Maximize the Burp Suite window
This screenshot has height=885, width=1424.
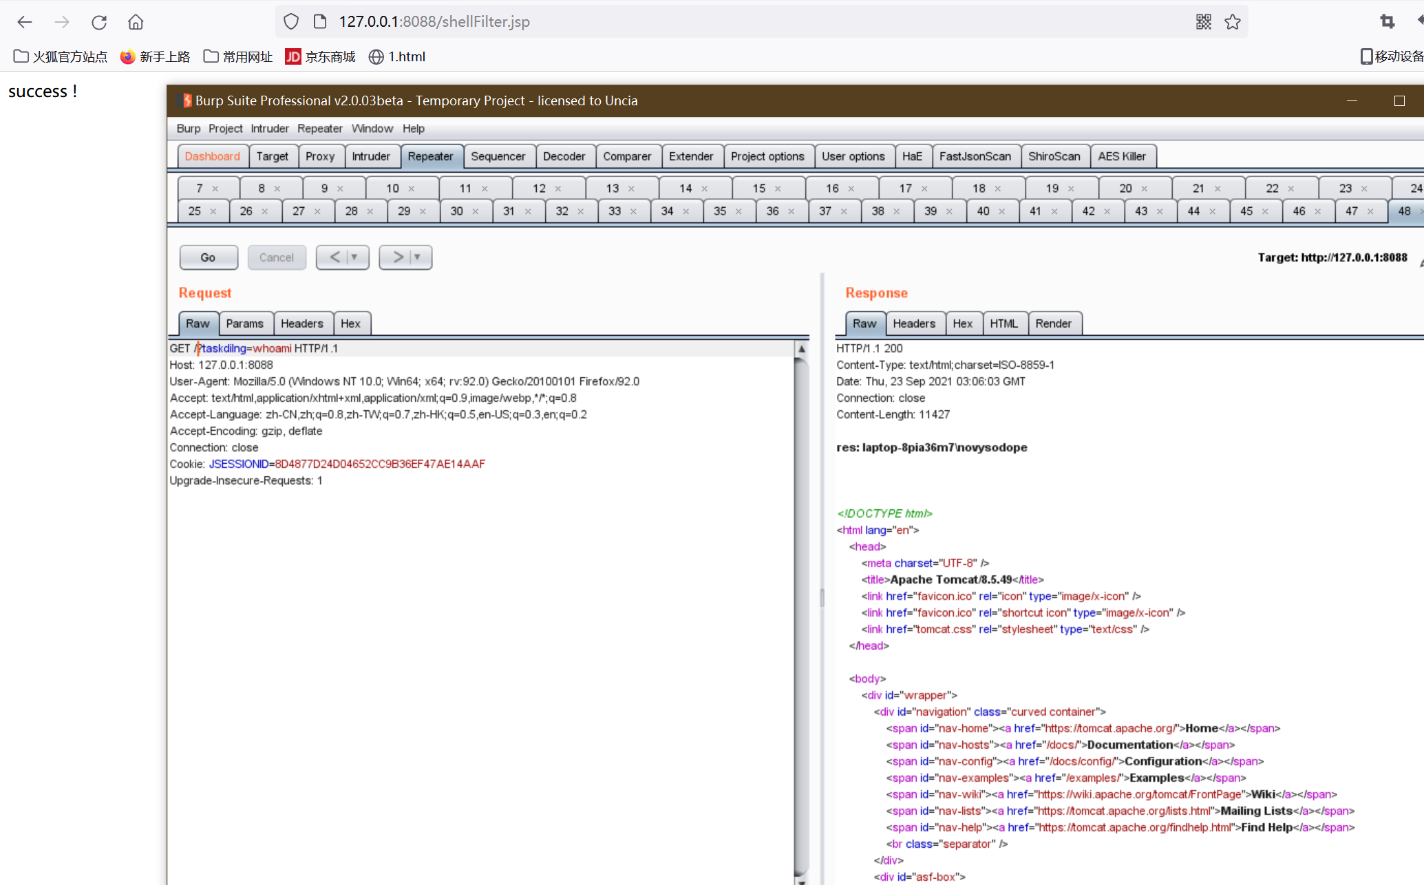coord(1399,101)
